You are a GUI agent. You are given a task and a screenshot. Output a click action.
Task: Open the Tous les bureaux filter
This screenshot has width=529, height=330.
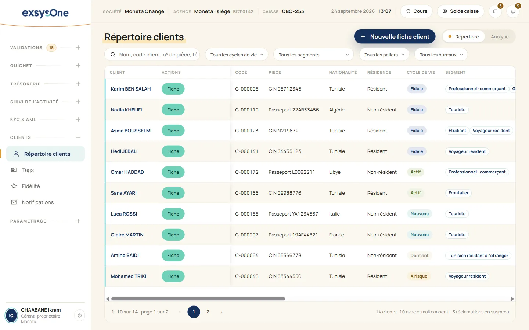pyautogui.click(x=441, y=55)
